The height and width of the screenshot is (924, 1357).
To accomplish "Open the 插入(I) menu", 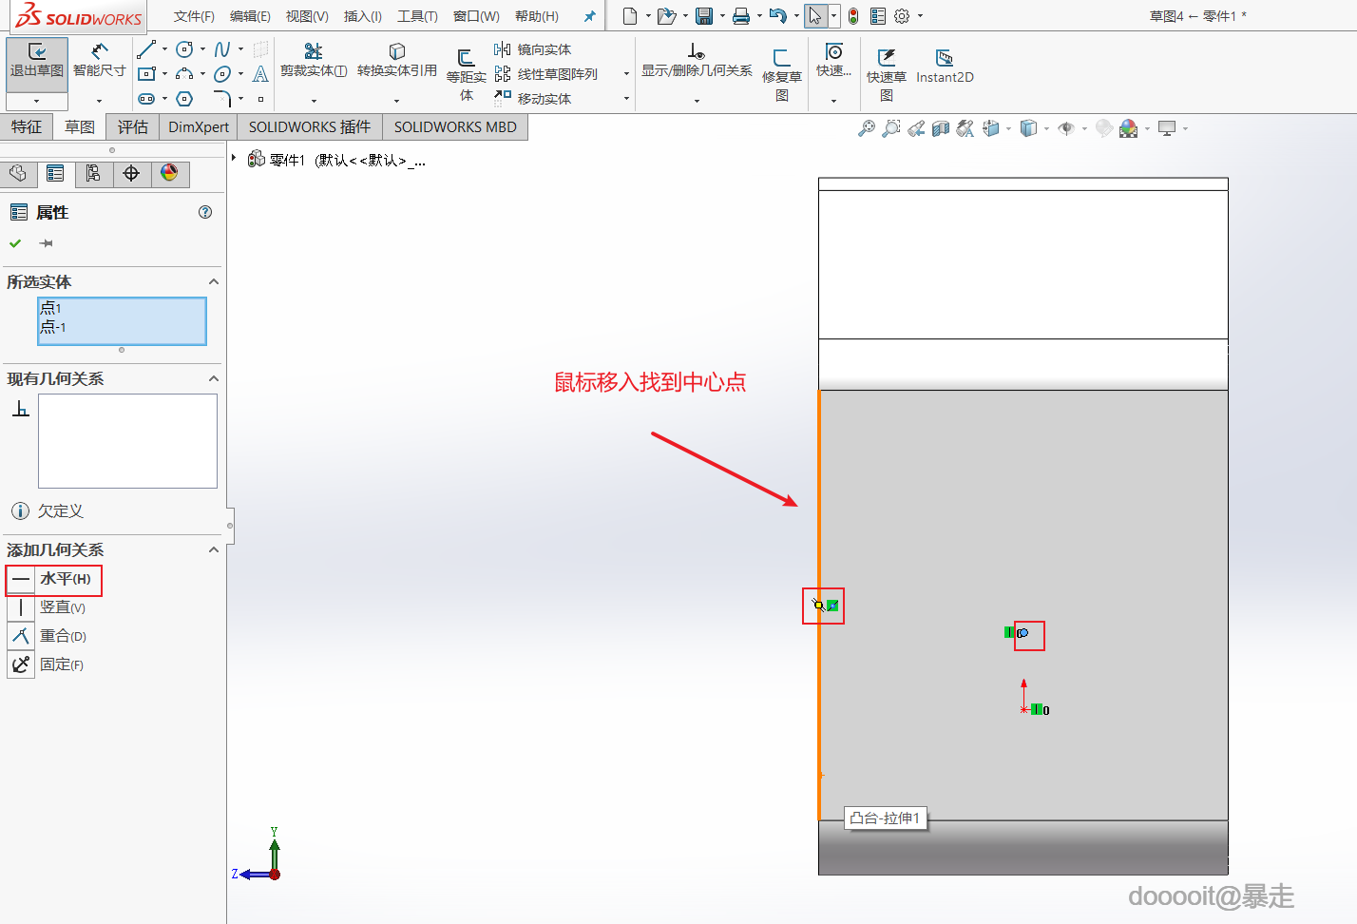I will coord(362,16).
